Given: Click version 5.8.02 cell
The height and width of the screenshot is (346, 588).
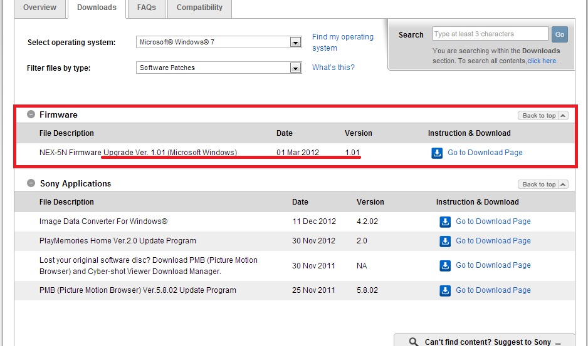Looking at the screenshot, I should coord(367,290).
